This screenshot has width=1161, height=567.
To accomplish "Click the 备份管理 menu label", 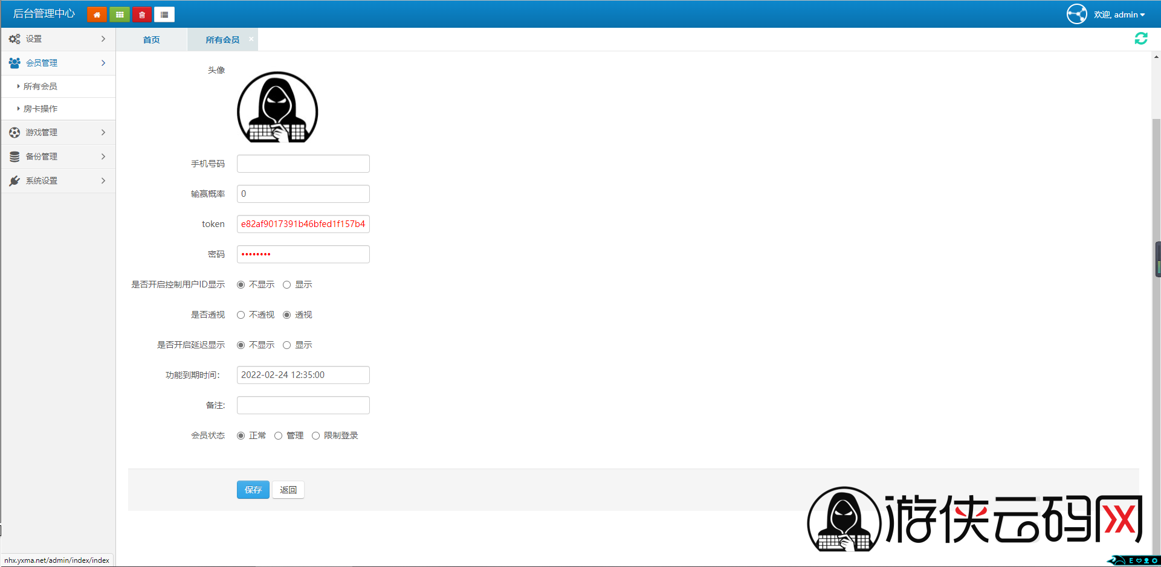I will (42, 156).
